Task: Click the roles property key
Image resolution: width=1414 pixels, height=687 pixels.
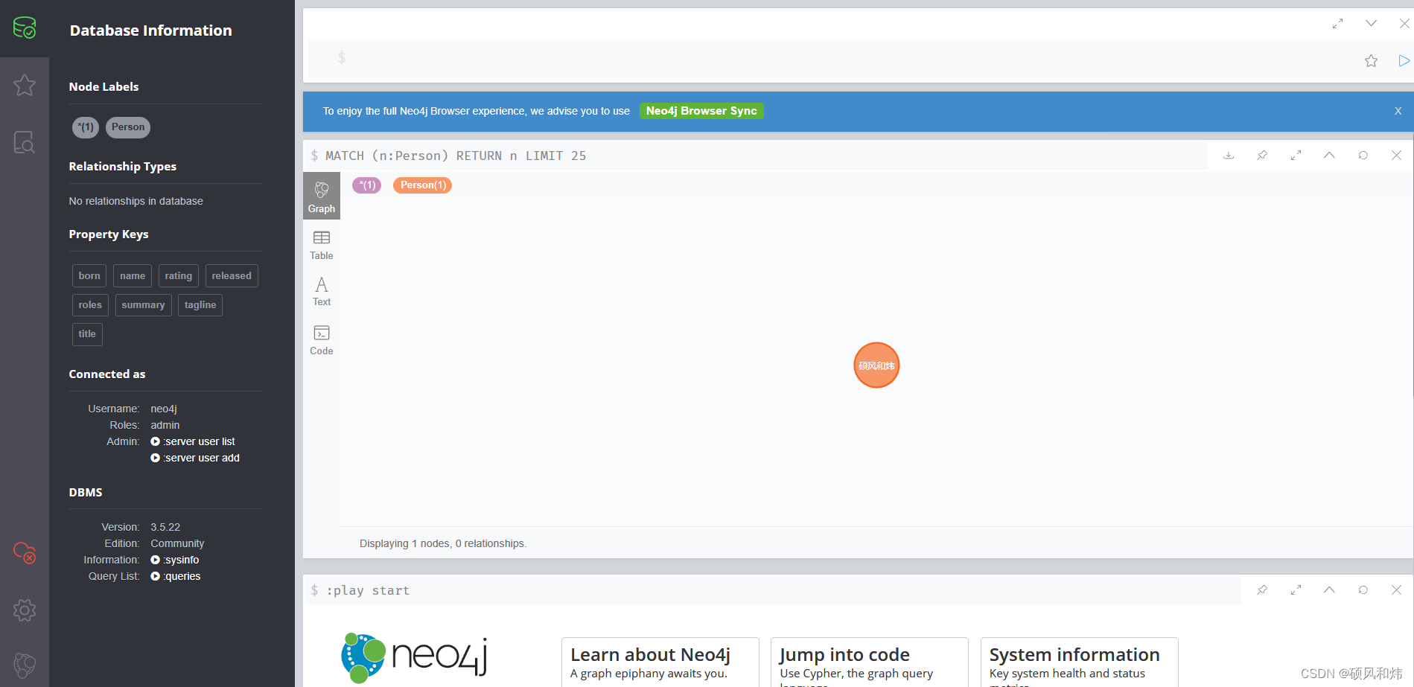Action: [90, 305]
